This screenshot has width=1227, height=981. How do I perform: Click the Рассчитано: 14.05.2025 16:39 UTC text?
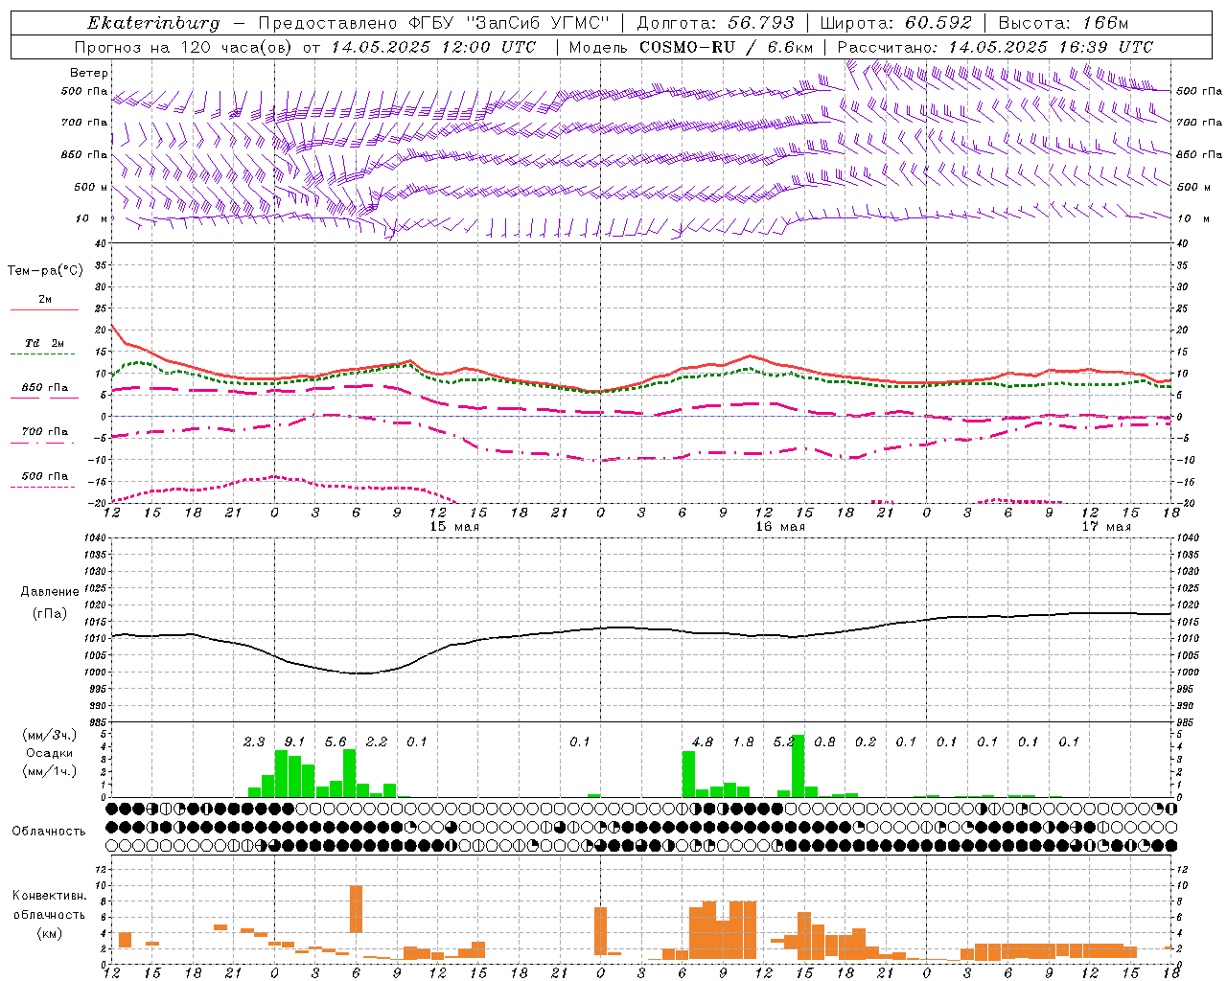click(995, 47)
